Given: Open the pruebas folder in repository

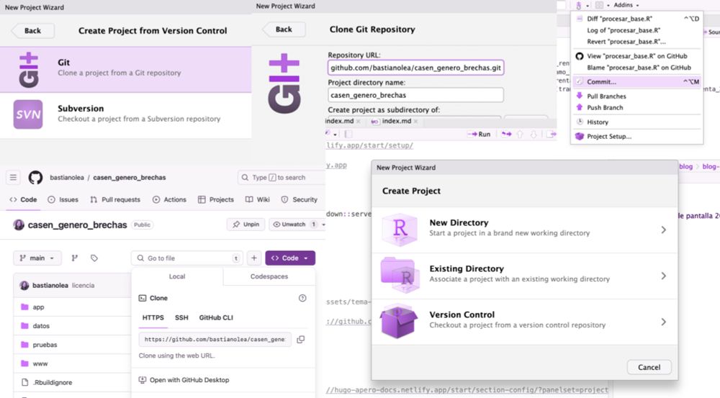Looking at the screenshot, I should (x=45, y=345).
